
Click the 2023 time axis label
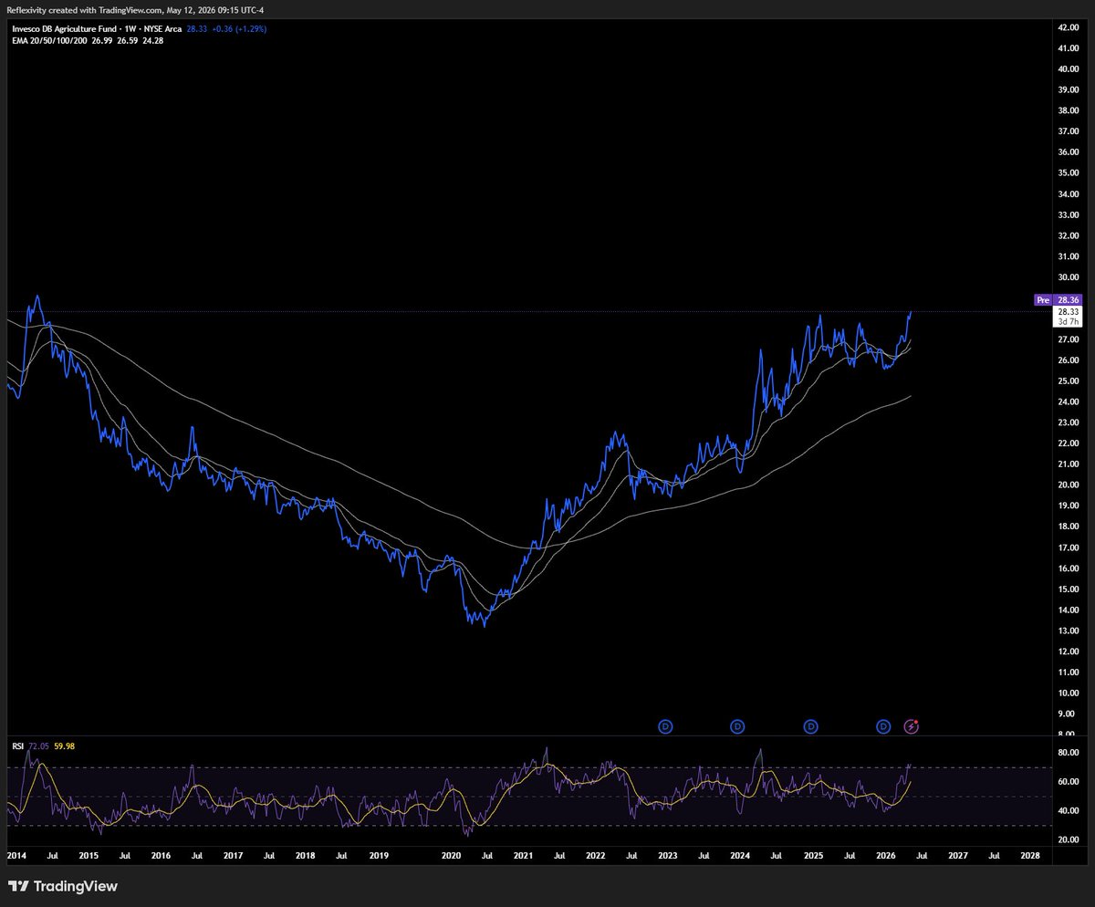point(668,856)
